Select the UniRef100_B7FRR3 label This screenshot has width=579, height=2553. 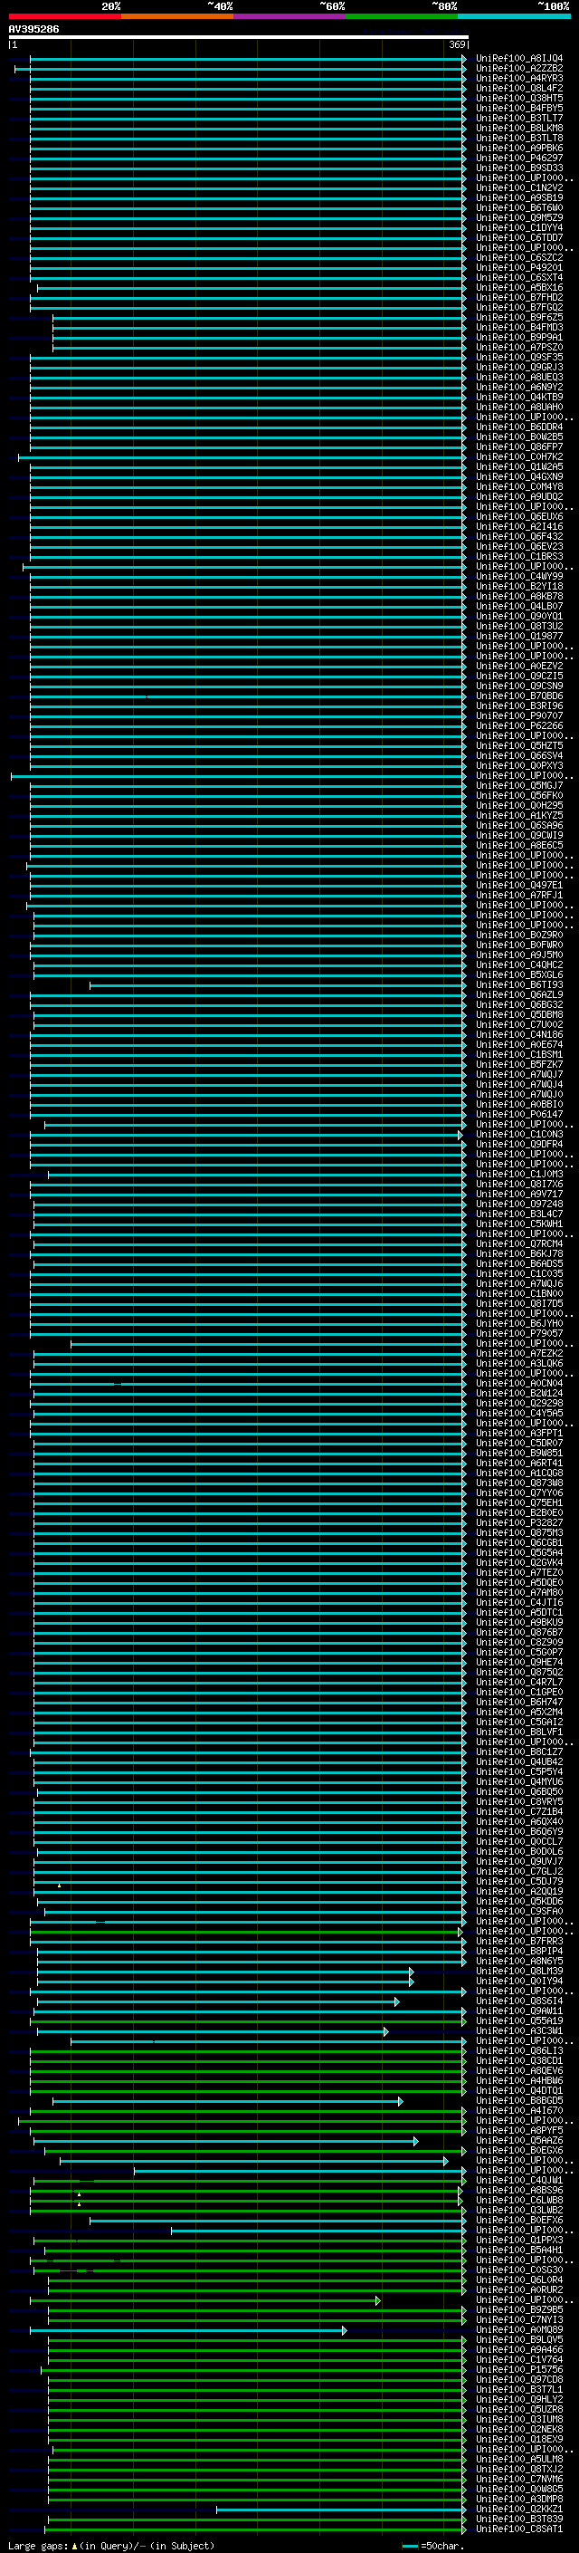pyautogui.click(x=519, y=1942)
